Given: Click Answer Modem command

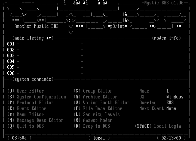Looking at the screenshot, I should click(x=93, y=120).
